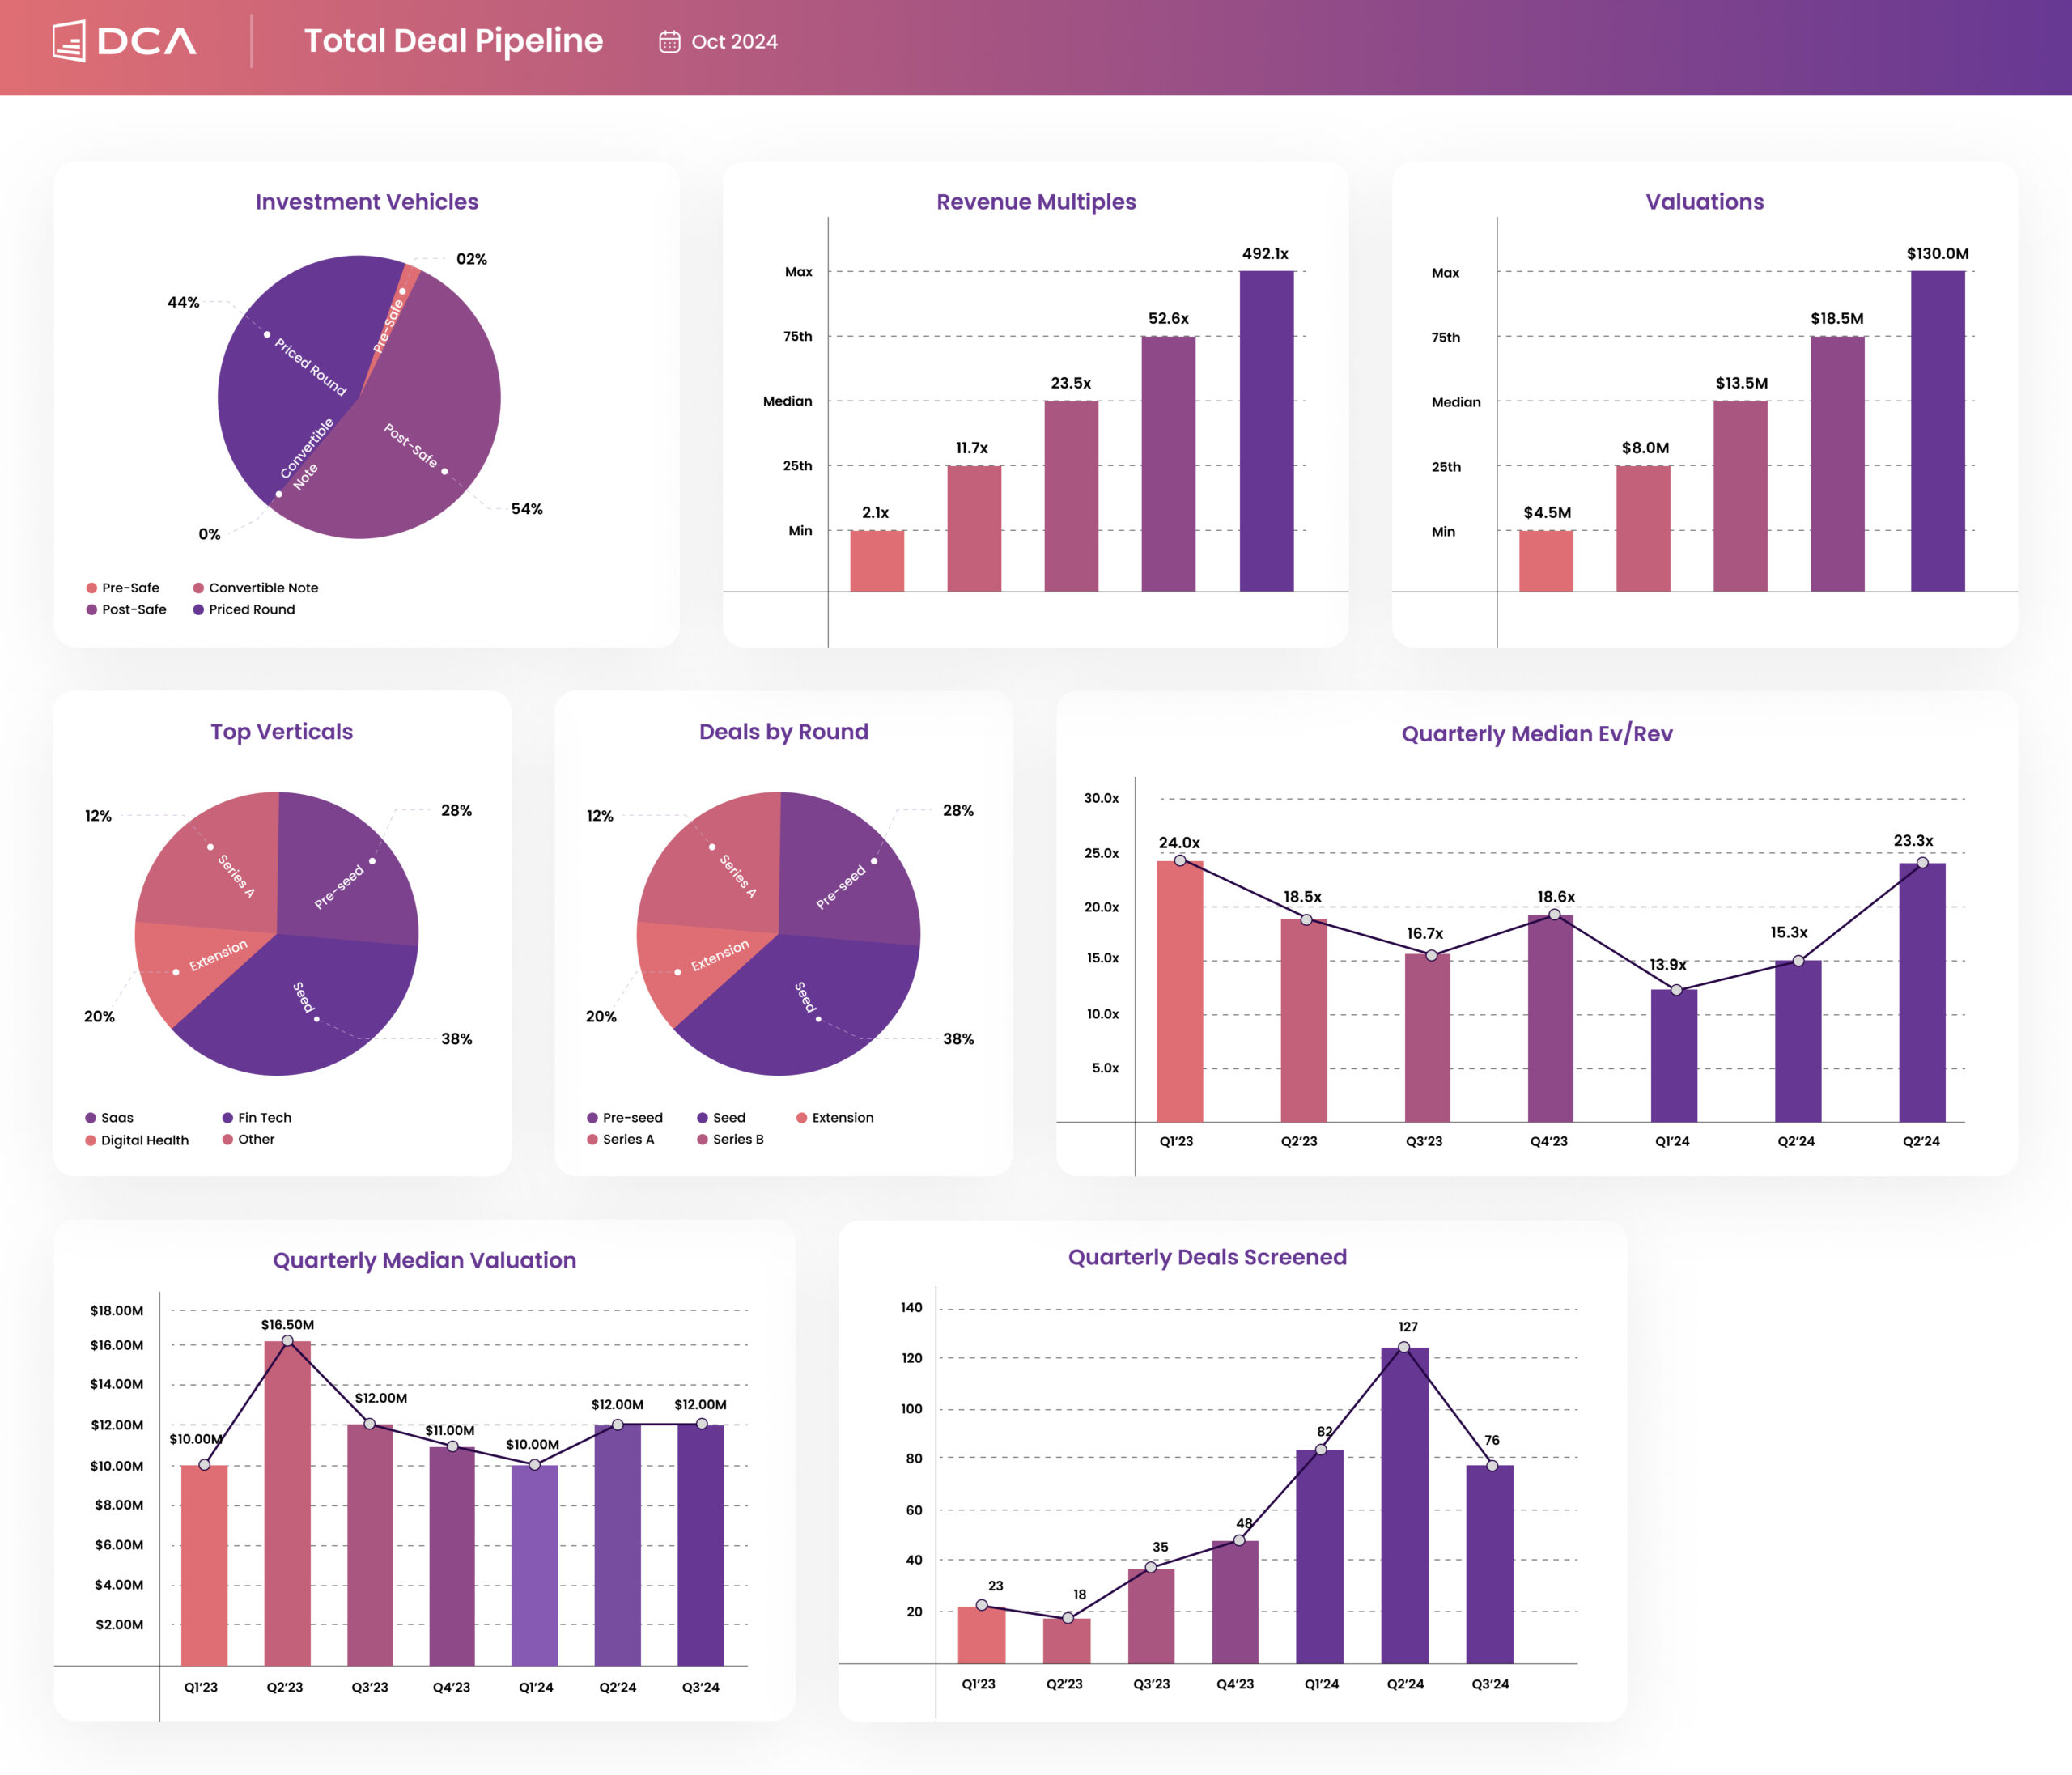
Task: Click the 44% label on Investment Vehicles
Action: coord(183,302)
